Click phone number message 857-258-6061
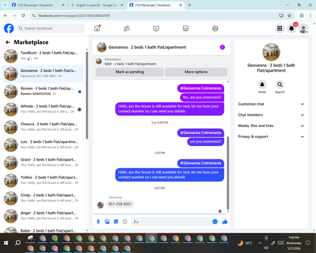Screen dimensions: 316x253 coord(120,204)
